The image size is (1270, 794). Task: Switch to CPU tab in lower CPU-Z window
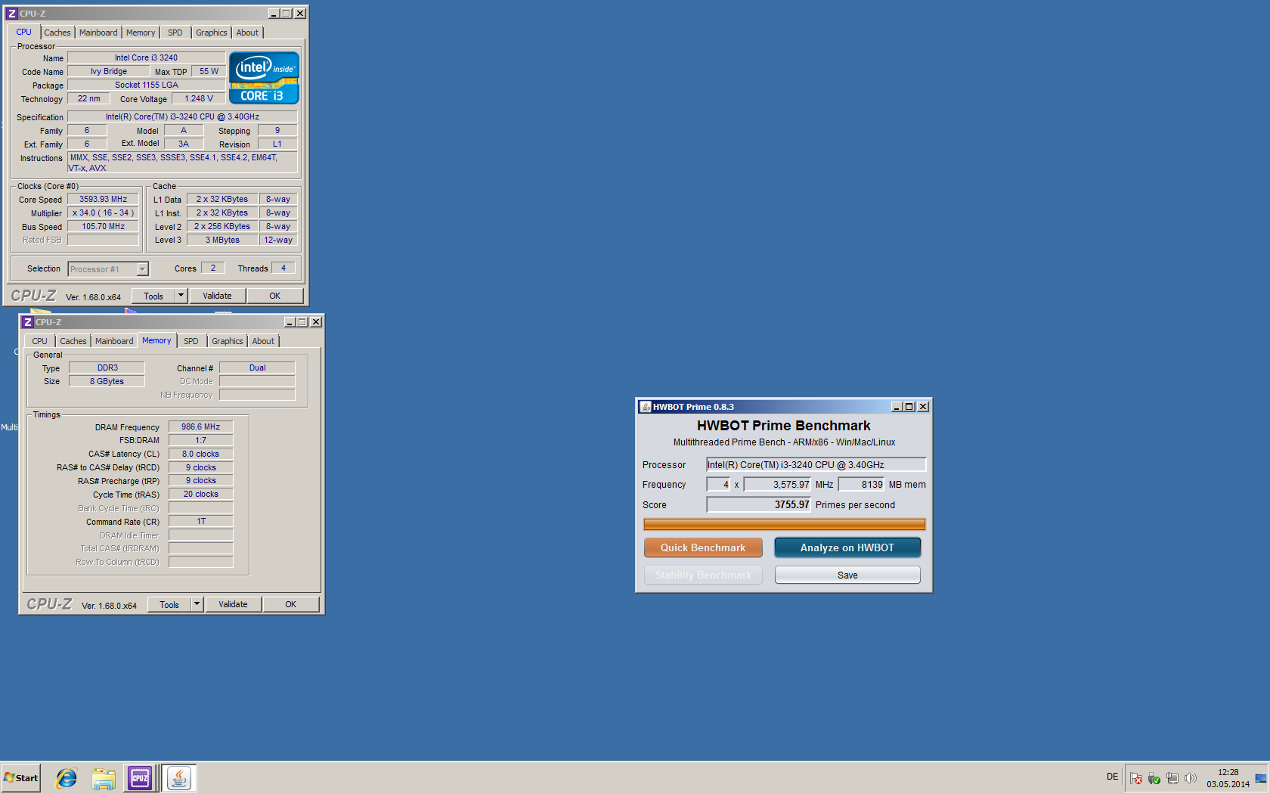click(x=40, y=341)
